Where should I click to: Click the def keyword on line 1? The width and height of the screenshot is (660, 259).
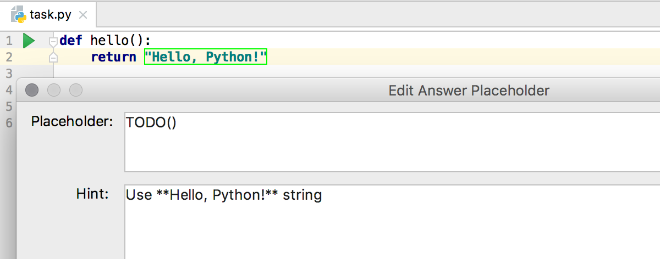[71, 41]
